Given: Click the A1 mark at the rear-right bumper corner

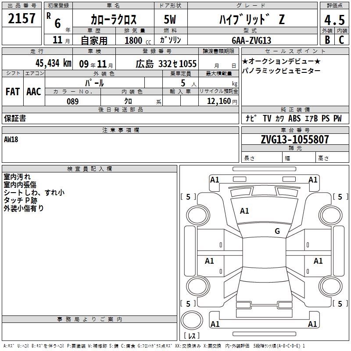Looking at the screenshot, I should [313, 324].
